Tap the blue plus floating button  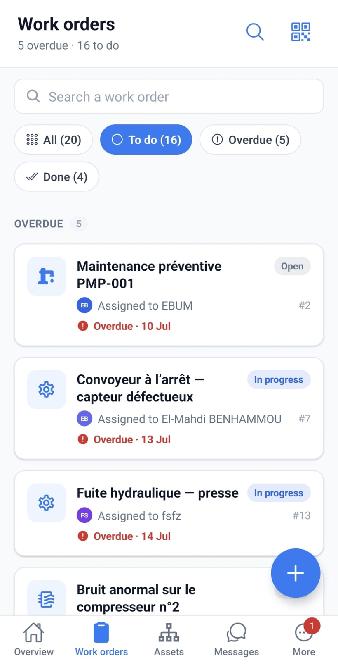pyautogui.click(x=296, y=573)
